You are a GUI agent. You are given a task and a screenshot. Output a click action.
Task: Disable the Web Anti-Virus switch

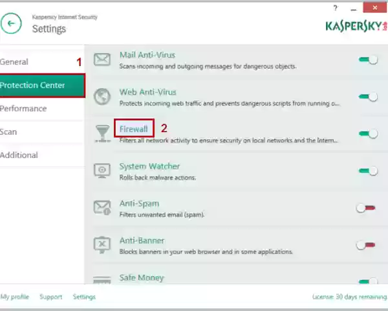[x=368, y=97]
